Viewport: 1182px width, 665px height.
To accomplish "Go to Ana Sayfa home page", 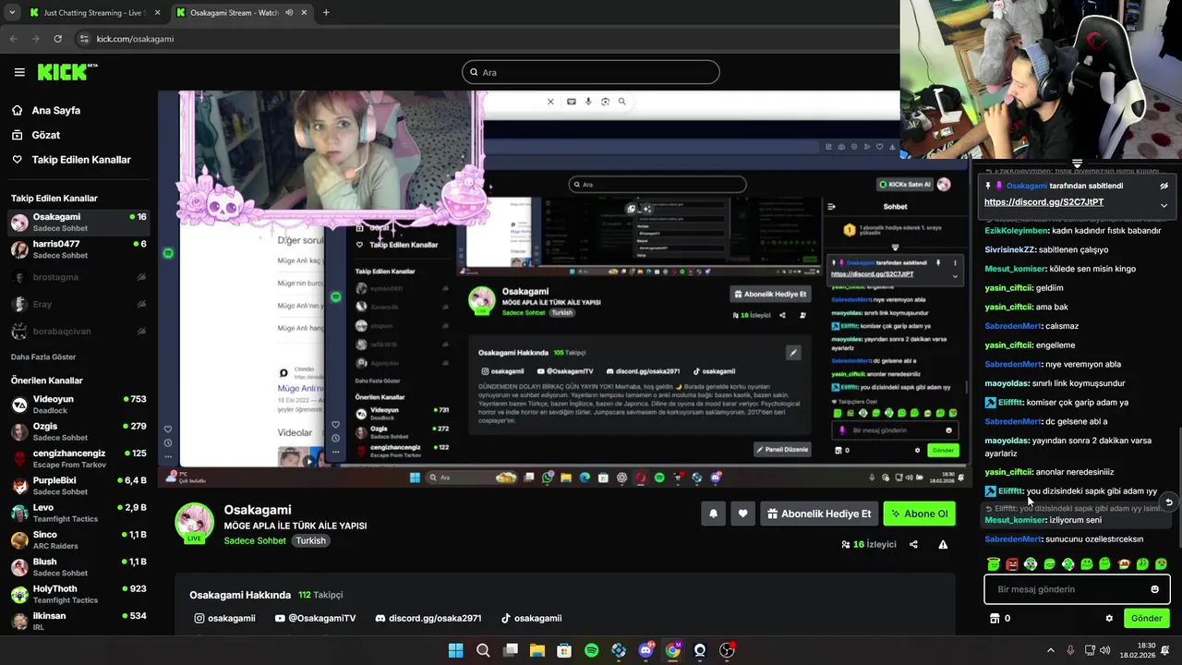I will 55,110.
